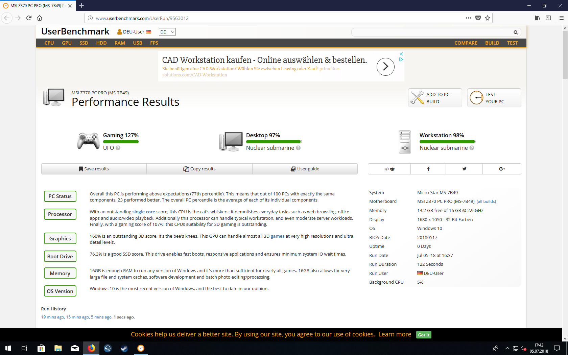Jump to Graphics section
Viewport: 568px width, 355px height.
pos(60,238)
